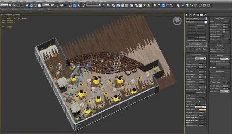Open the Modifier List dropdown arrow
This screenshot has height=134, width=232.
click(206, 22)
